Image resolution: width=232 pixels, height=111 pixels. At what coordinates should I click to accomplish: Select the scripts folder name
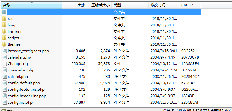pyautogui.click(x=14, y=38)
